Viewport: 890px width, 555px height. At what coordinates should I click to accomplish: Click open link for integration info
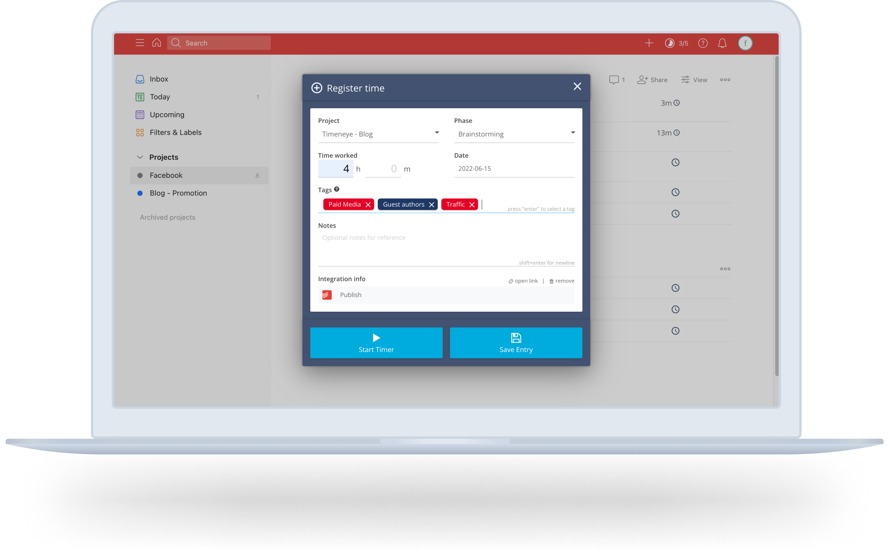521,281
